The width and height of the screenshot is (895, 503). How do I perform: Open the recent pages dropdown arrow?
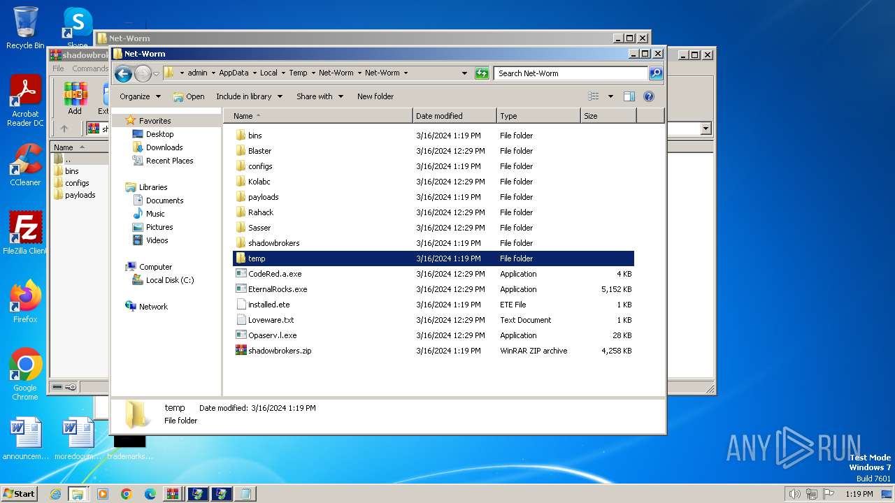[156, 73]
